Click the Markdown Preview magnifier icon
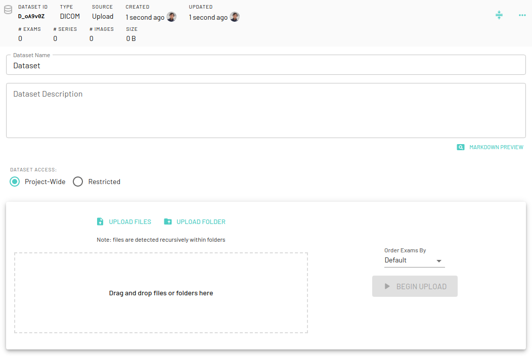 pyautogui.click(x=461, y=147)
